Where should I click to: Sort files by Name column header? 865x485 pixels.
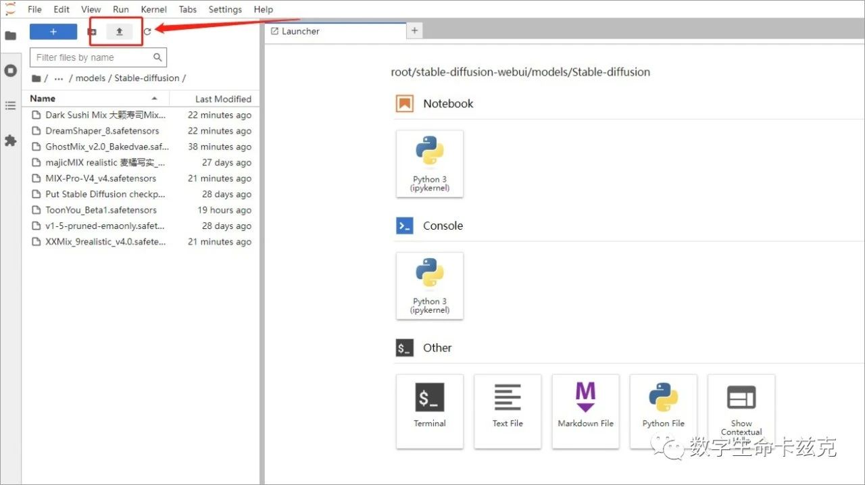click(x=95, y=99)
